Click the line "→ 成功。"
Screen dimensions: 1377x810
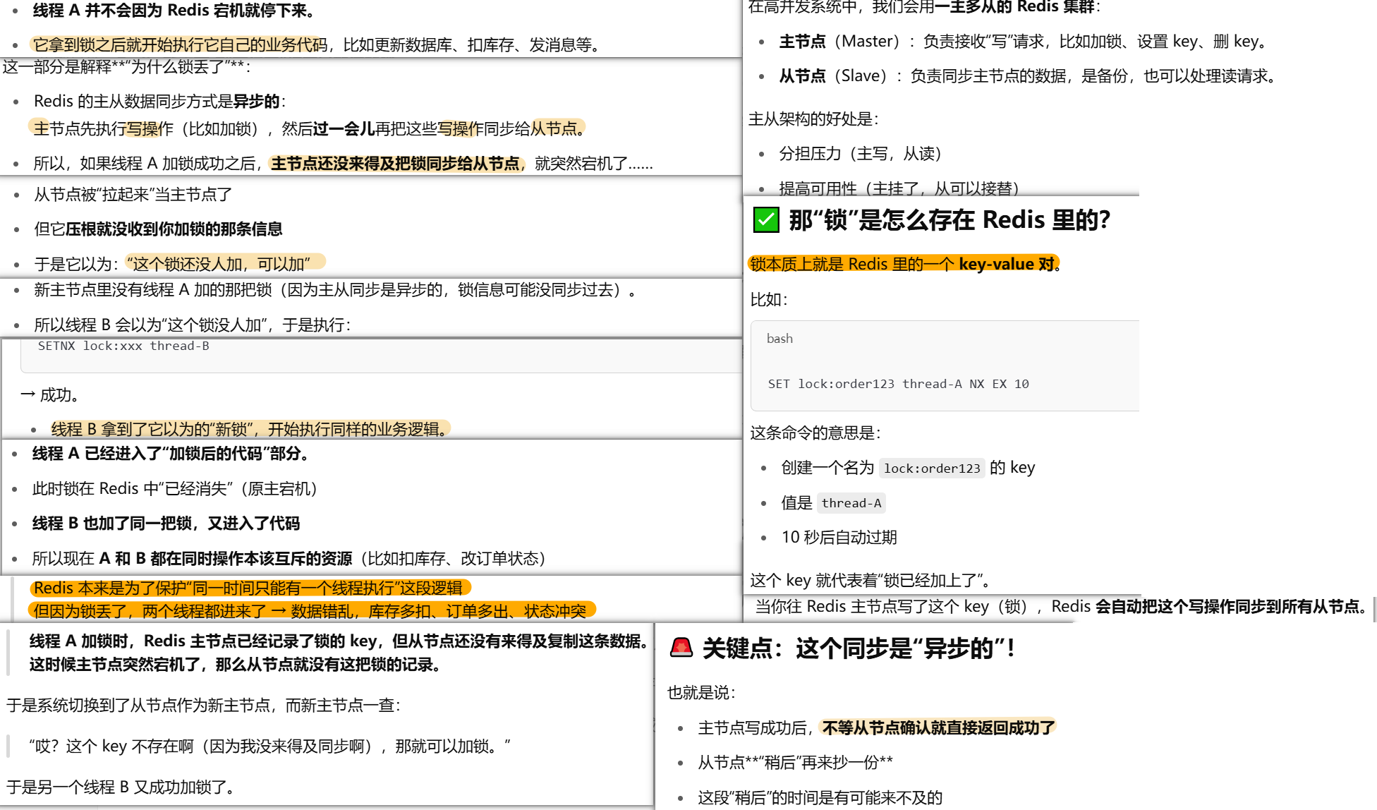coord(49,395)
